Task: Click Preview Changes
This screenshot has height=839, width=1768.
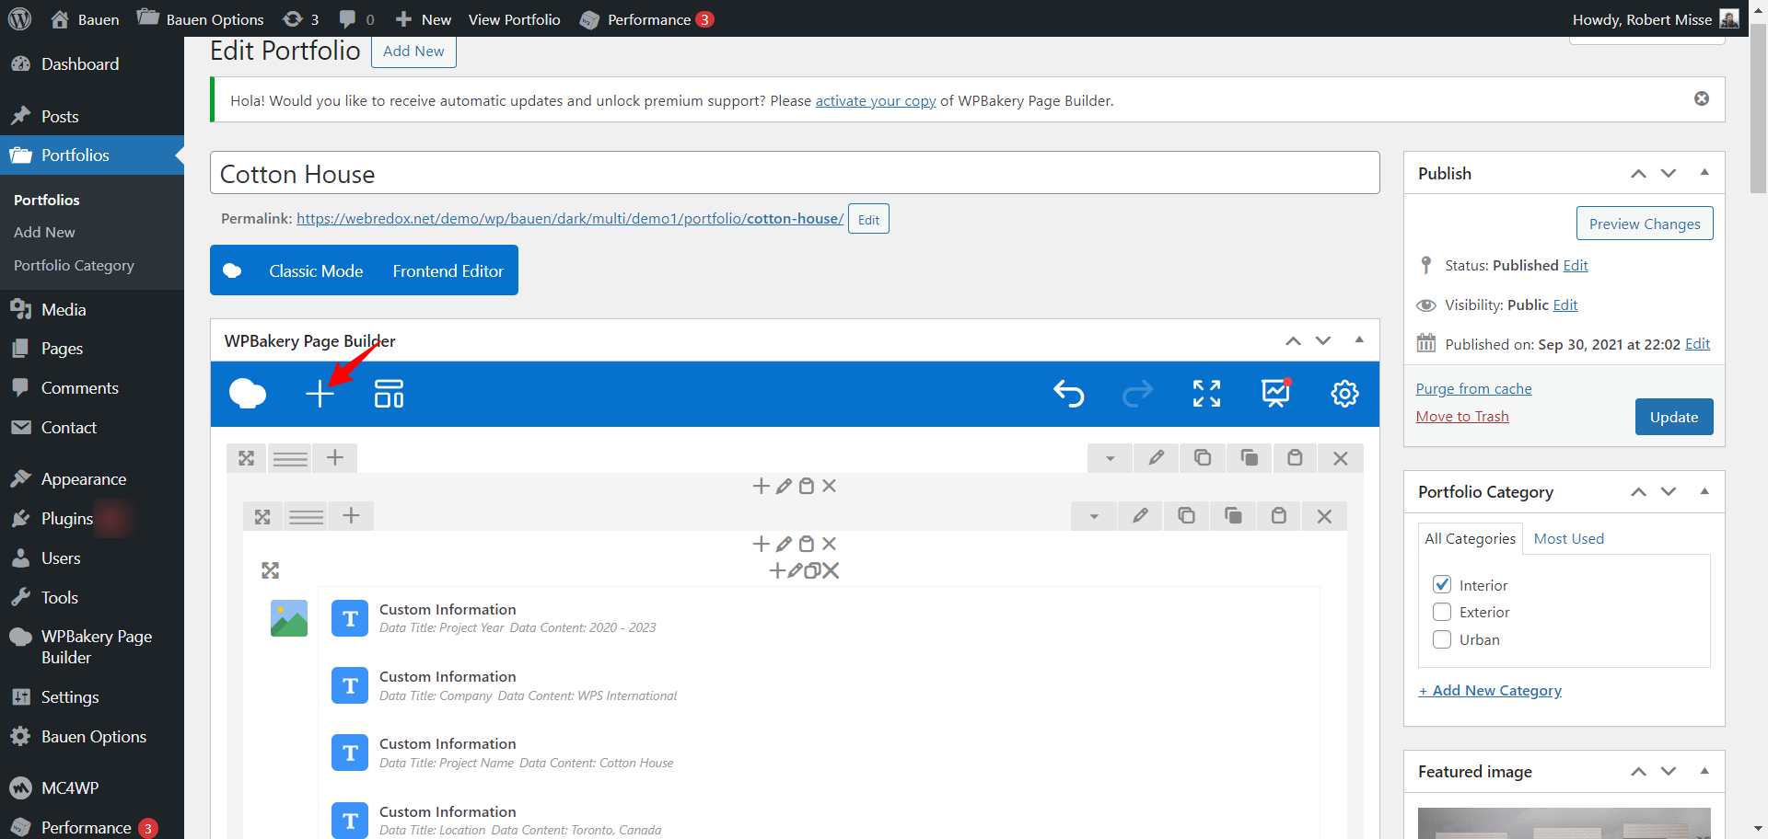Action: (x=1645, y=224)
